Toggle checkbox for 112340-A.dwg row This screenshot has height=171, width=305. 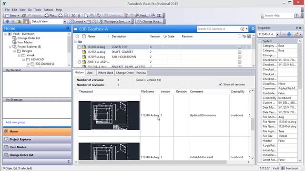click(239, 47)
